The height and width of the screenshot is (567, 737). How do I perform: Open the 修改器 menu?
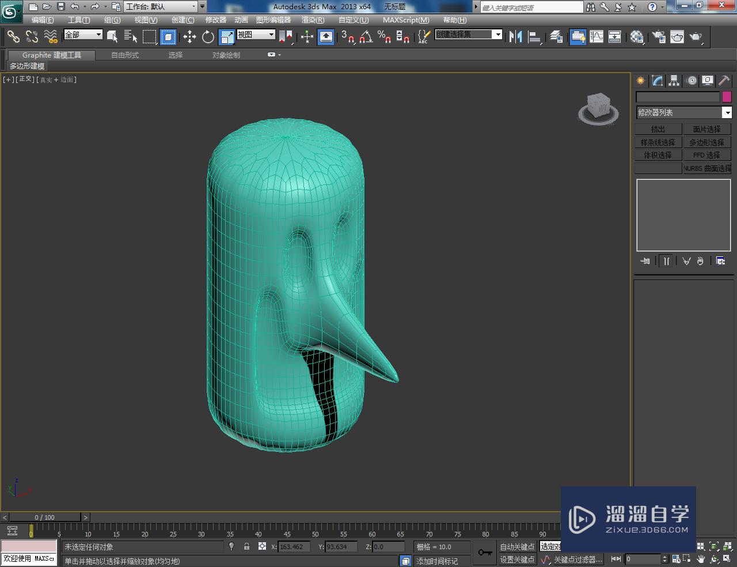(216, 20)
